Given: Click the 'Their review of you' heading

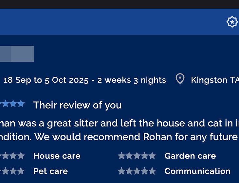Looking at the screenshot, I should click(77, 105).
